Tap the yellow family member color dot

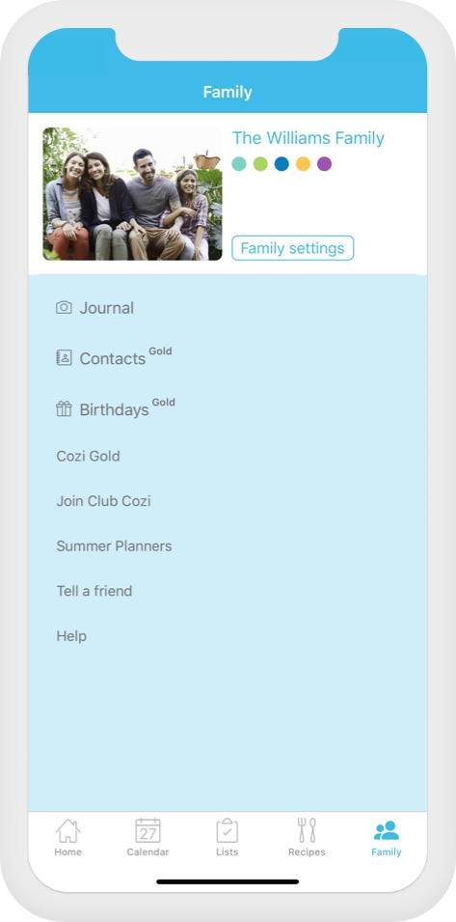[303, 164]
